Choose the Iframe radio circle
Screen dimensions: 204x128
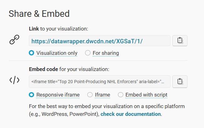(90, 95)
